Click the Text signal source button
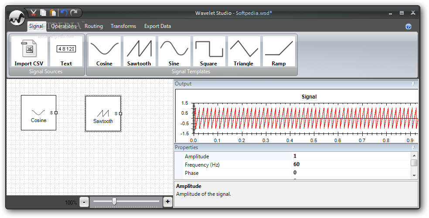The image size is (429, 218). point(66,52)
